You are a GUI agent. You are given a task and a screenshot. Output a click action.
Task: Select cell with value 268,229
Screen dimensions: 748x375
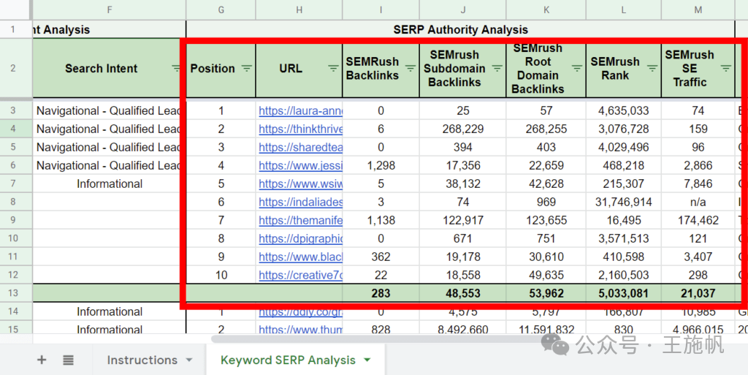point(462,129)
